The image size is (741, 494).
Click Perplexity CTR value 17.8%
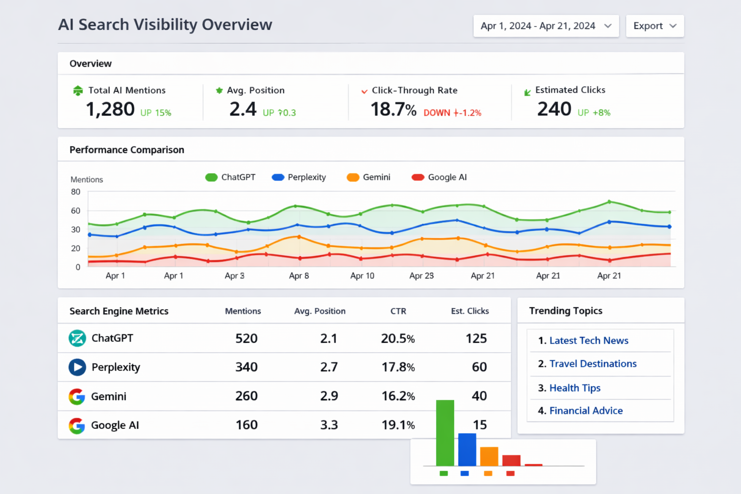coord(398,367)
